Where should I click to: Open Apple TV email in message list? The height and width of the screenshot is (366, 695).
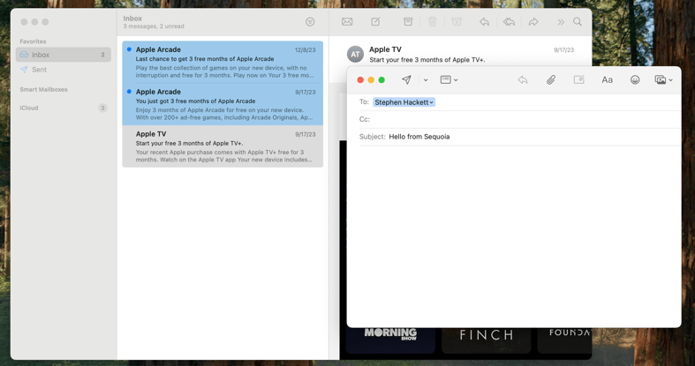[x=223, y=146]
